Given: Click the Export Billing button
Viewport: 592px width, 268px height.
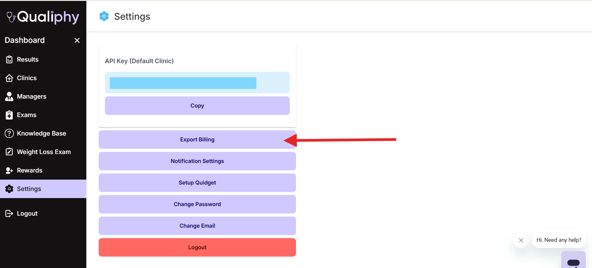Looking at the screenshot, I should pos(197,140).
